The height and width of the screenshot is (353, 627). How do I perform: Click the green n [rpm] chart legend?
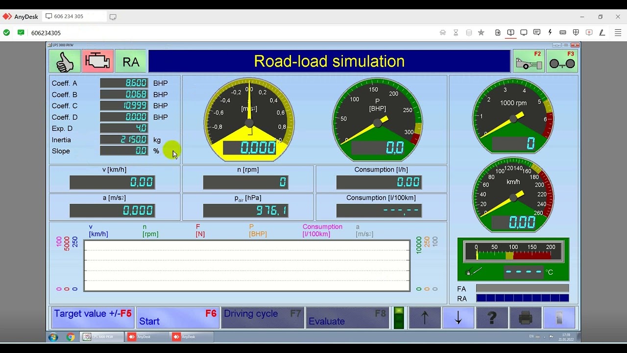(150, 230)
